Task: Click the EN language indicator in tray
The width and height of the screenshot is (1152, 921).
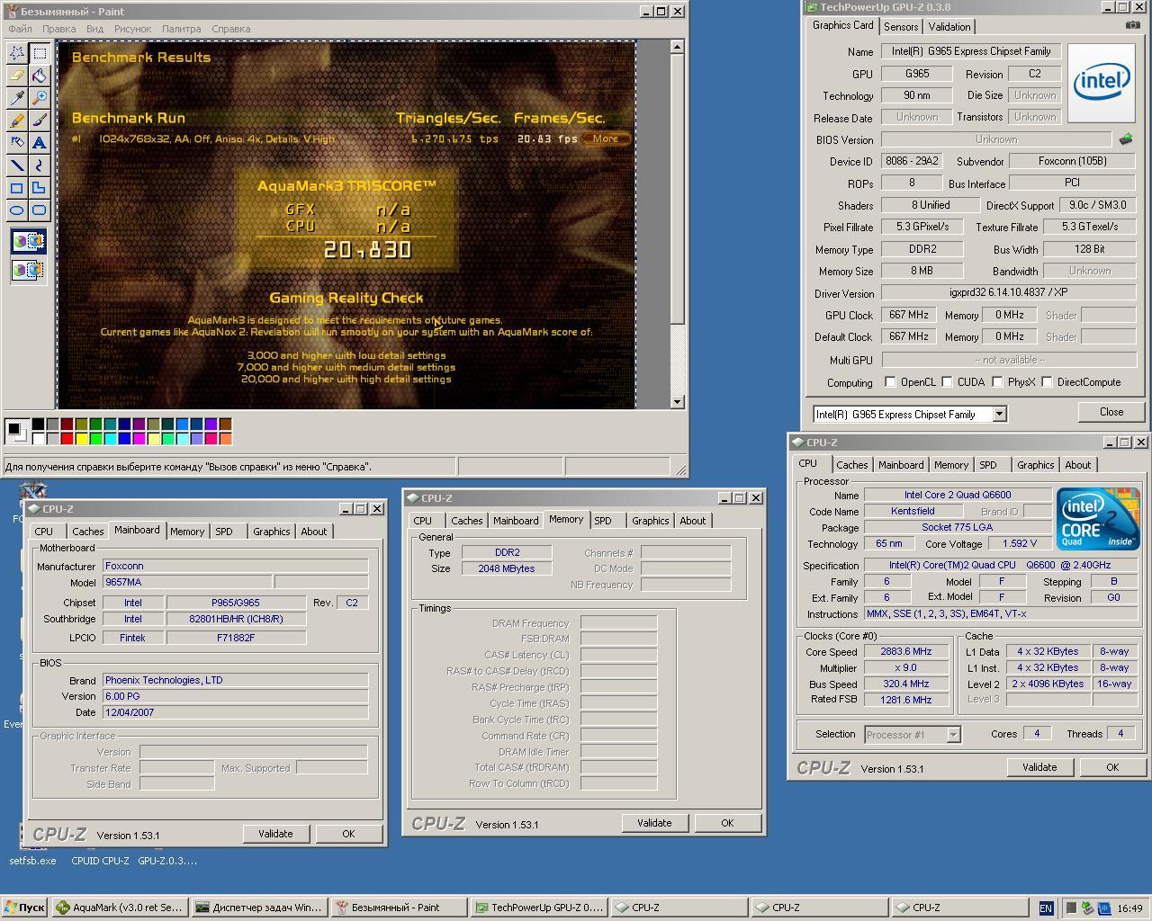Action: (1046, 908)
